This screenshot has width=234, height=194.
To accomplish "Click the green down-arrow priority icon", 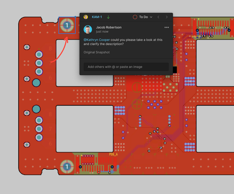I will [108, 17].
